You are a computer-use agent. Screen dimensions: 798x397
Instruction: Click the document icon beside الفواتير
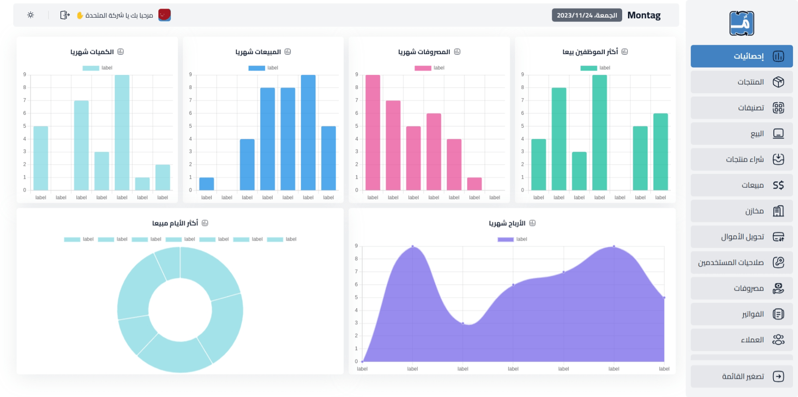click(778, 314)
